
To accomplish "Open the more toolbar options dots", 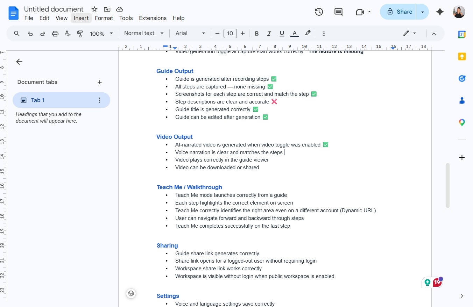I will coord(324,34).
